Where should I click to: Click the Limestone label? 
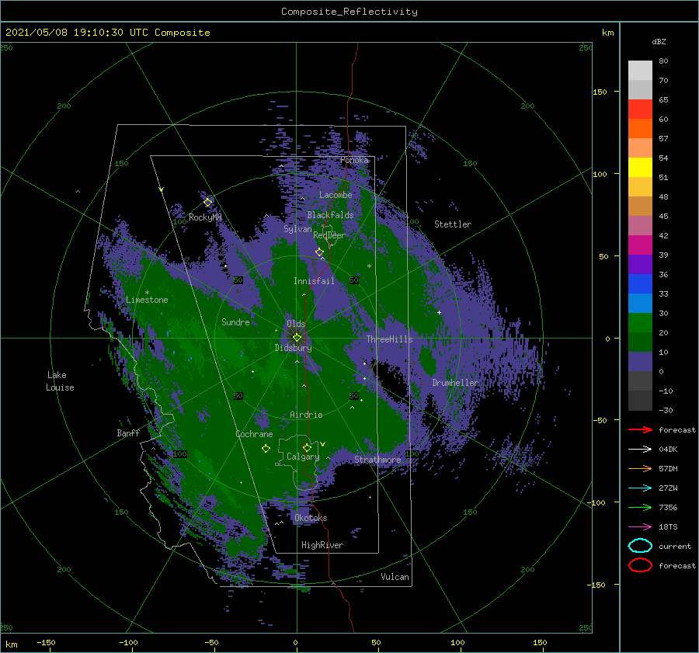(x=147, y=300)
